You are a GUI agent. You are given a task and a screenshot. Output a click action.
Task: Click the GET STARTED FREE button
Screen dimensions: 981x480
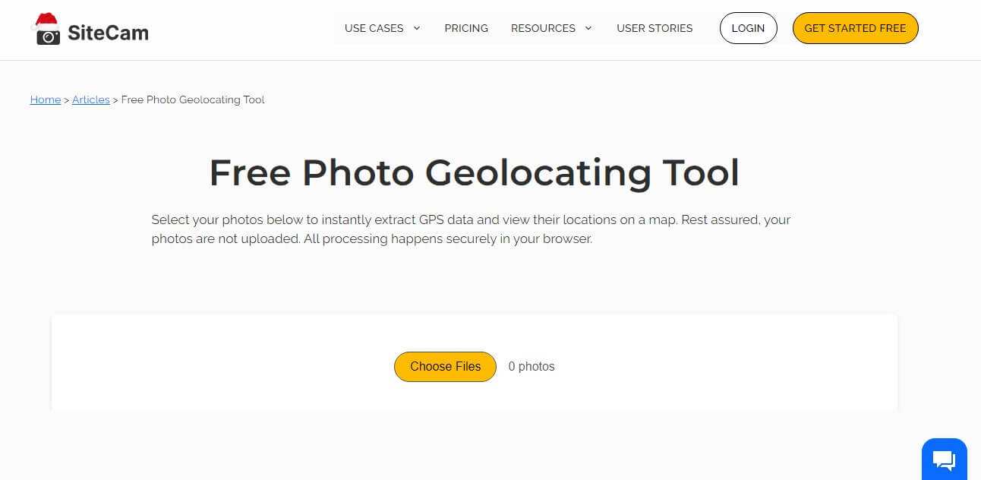pos(855,27)
